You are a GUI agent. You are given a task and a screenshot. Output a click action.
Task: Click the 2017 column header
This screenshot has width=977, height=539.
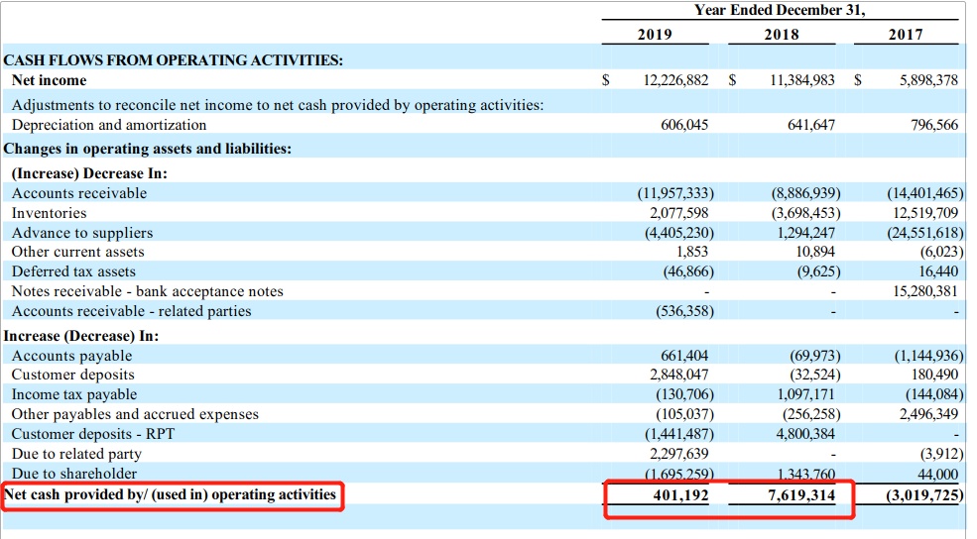coord(905,34)
